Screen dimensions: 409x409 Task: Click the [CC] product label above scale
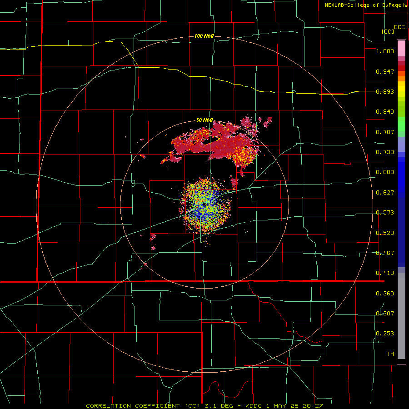tap(388, 31)
